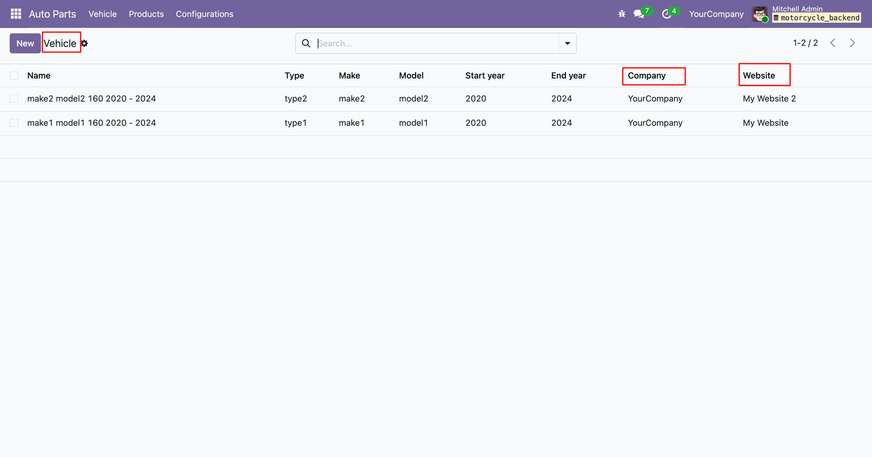Screen dimensions: 872x457
Task: Click the New button
Action: [25, 44]
